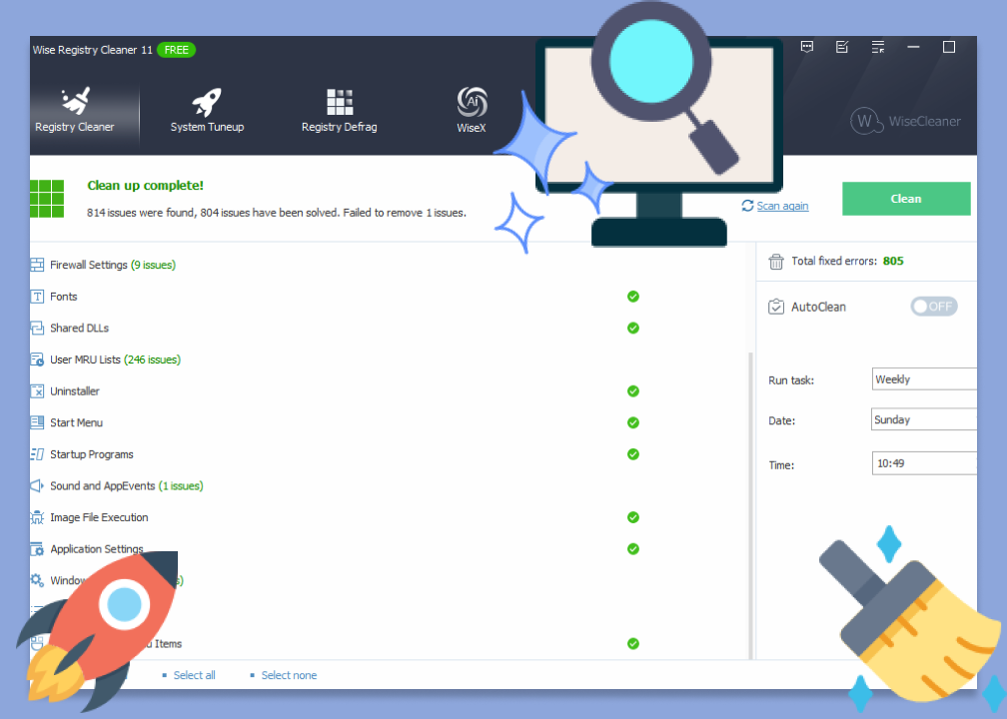Click the Total fixed errors 805 value

[893, 261]
